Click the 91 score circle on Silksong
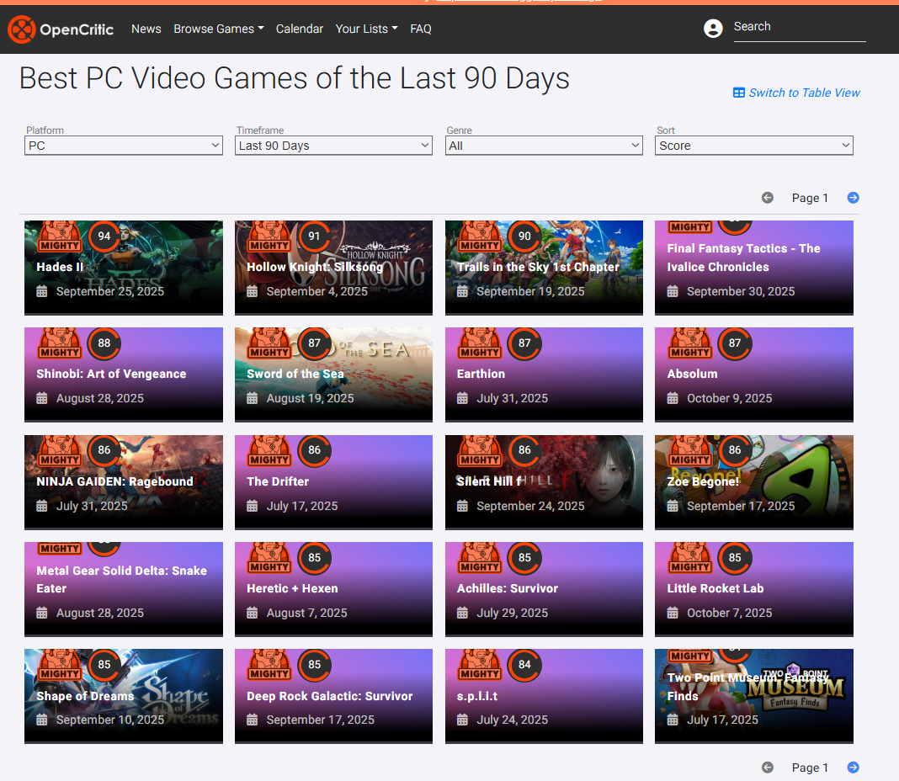 (314, 236)
